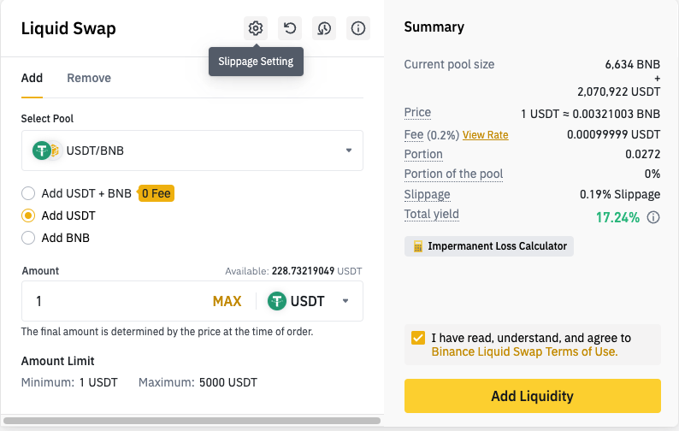Select the Add USDT + BNB option

[28, 193]
